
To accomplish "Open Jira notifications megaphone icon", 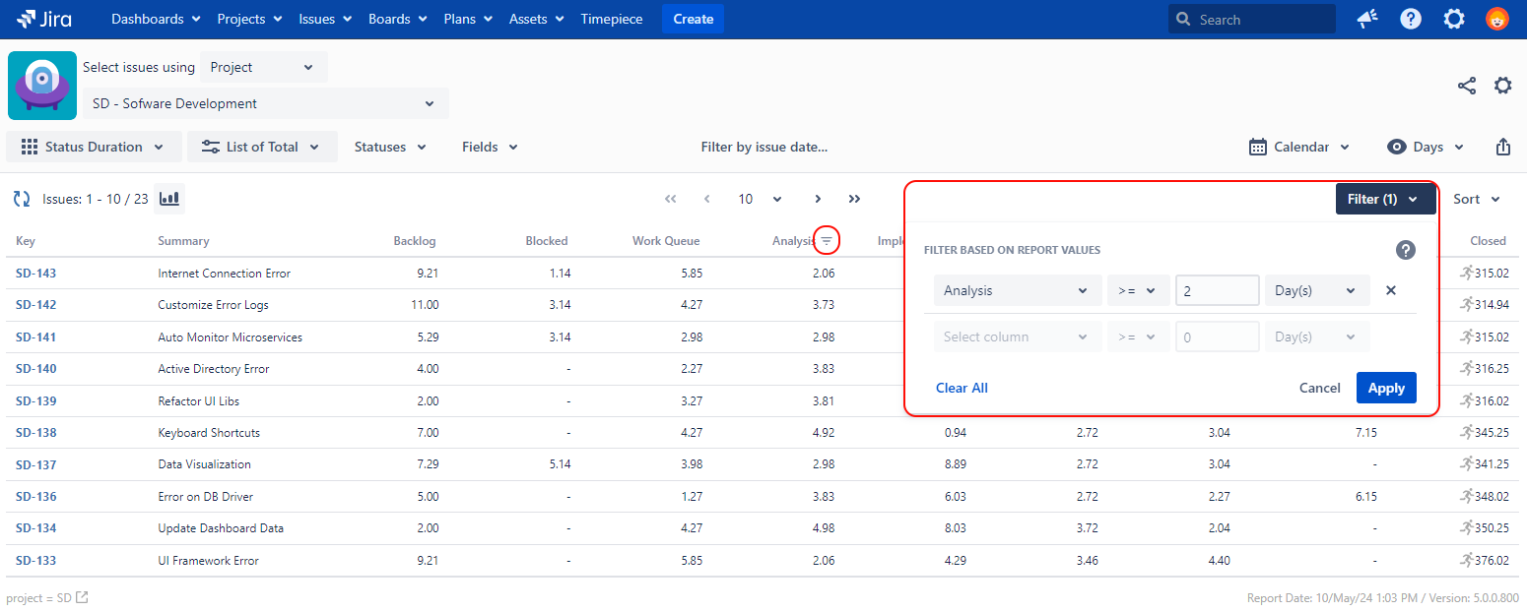I will 1367,19.
